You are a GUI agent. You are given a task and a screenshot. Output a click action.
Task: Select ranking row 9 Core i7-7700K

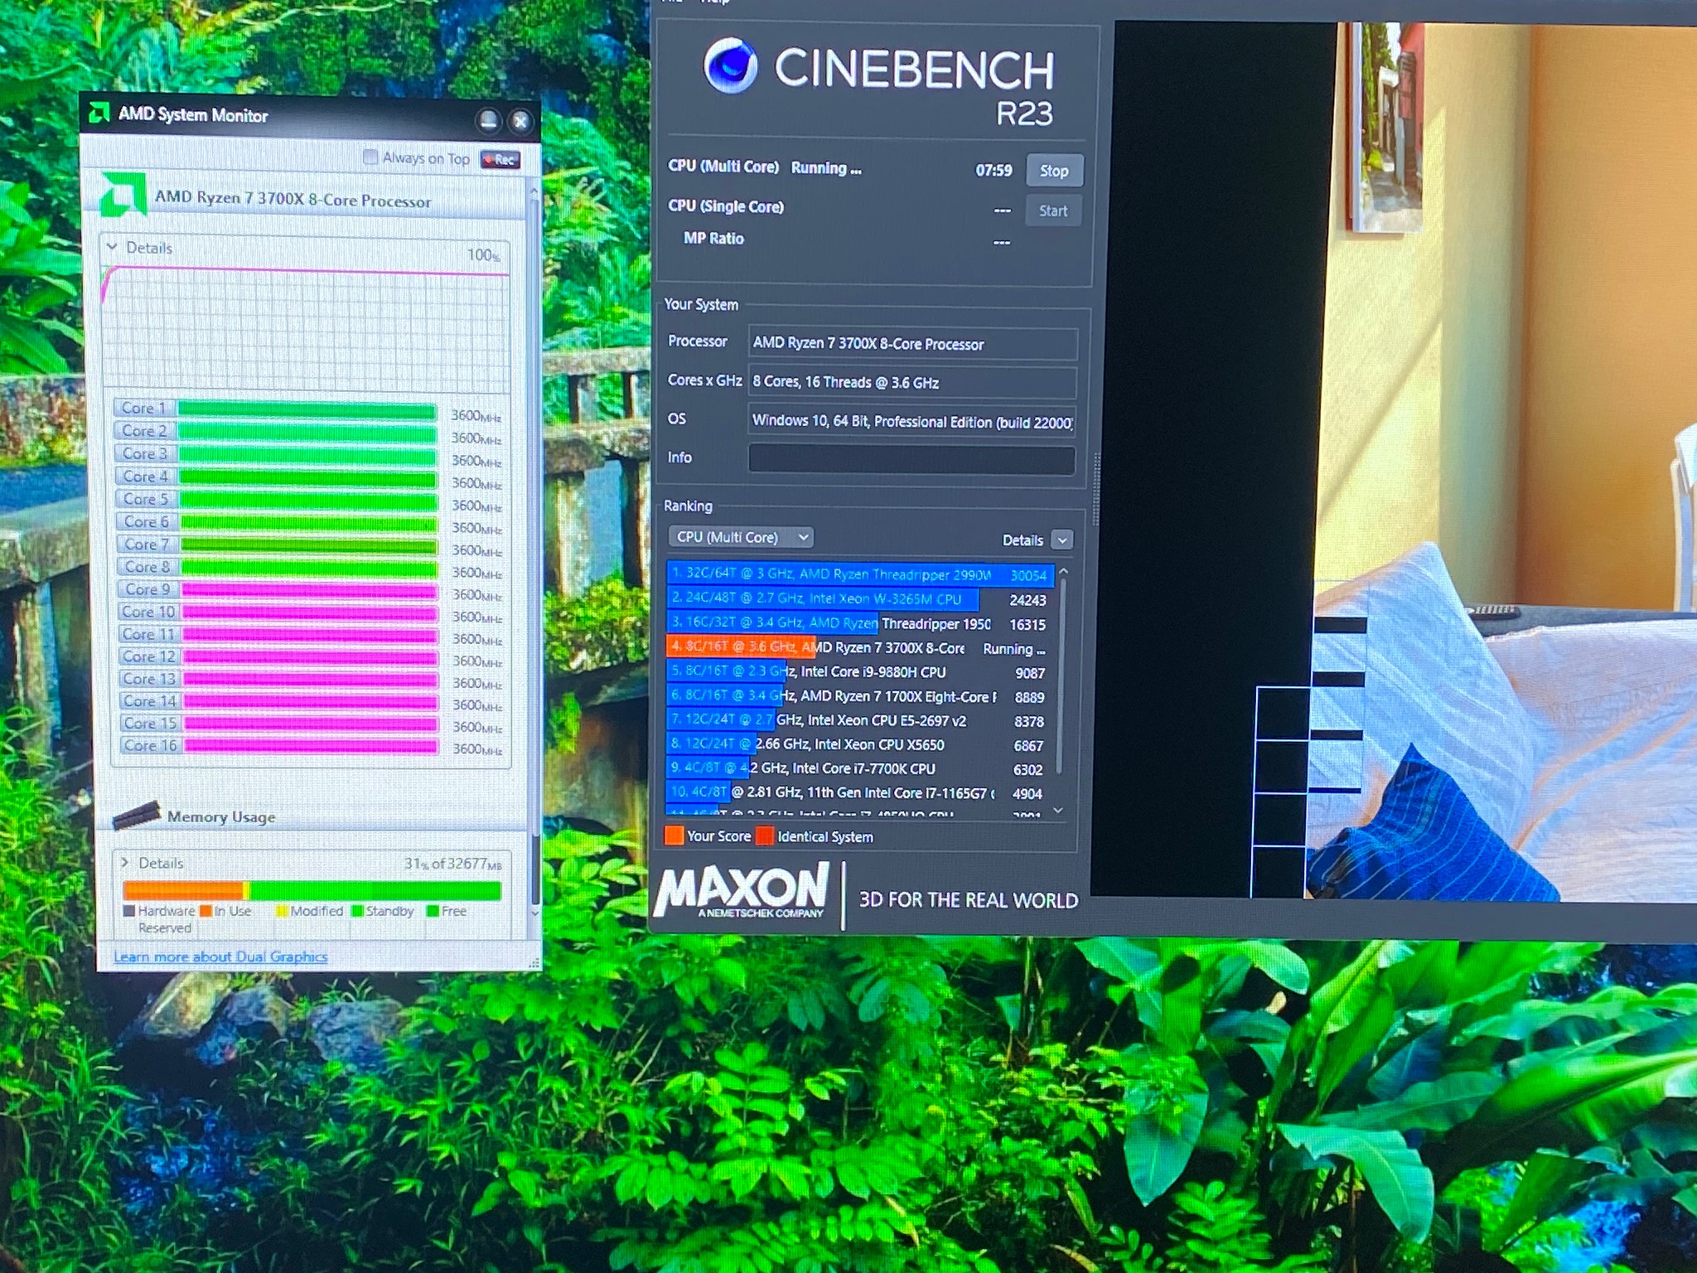click(x=860, y=768)
